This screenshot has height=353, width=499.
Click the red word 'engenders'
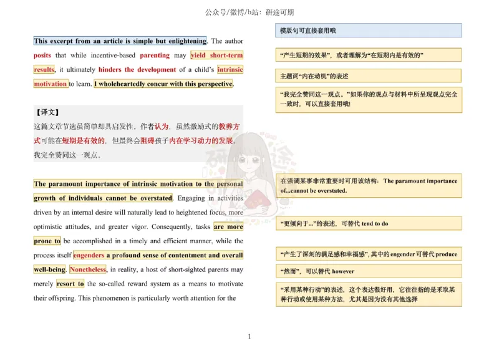[89, 255]
